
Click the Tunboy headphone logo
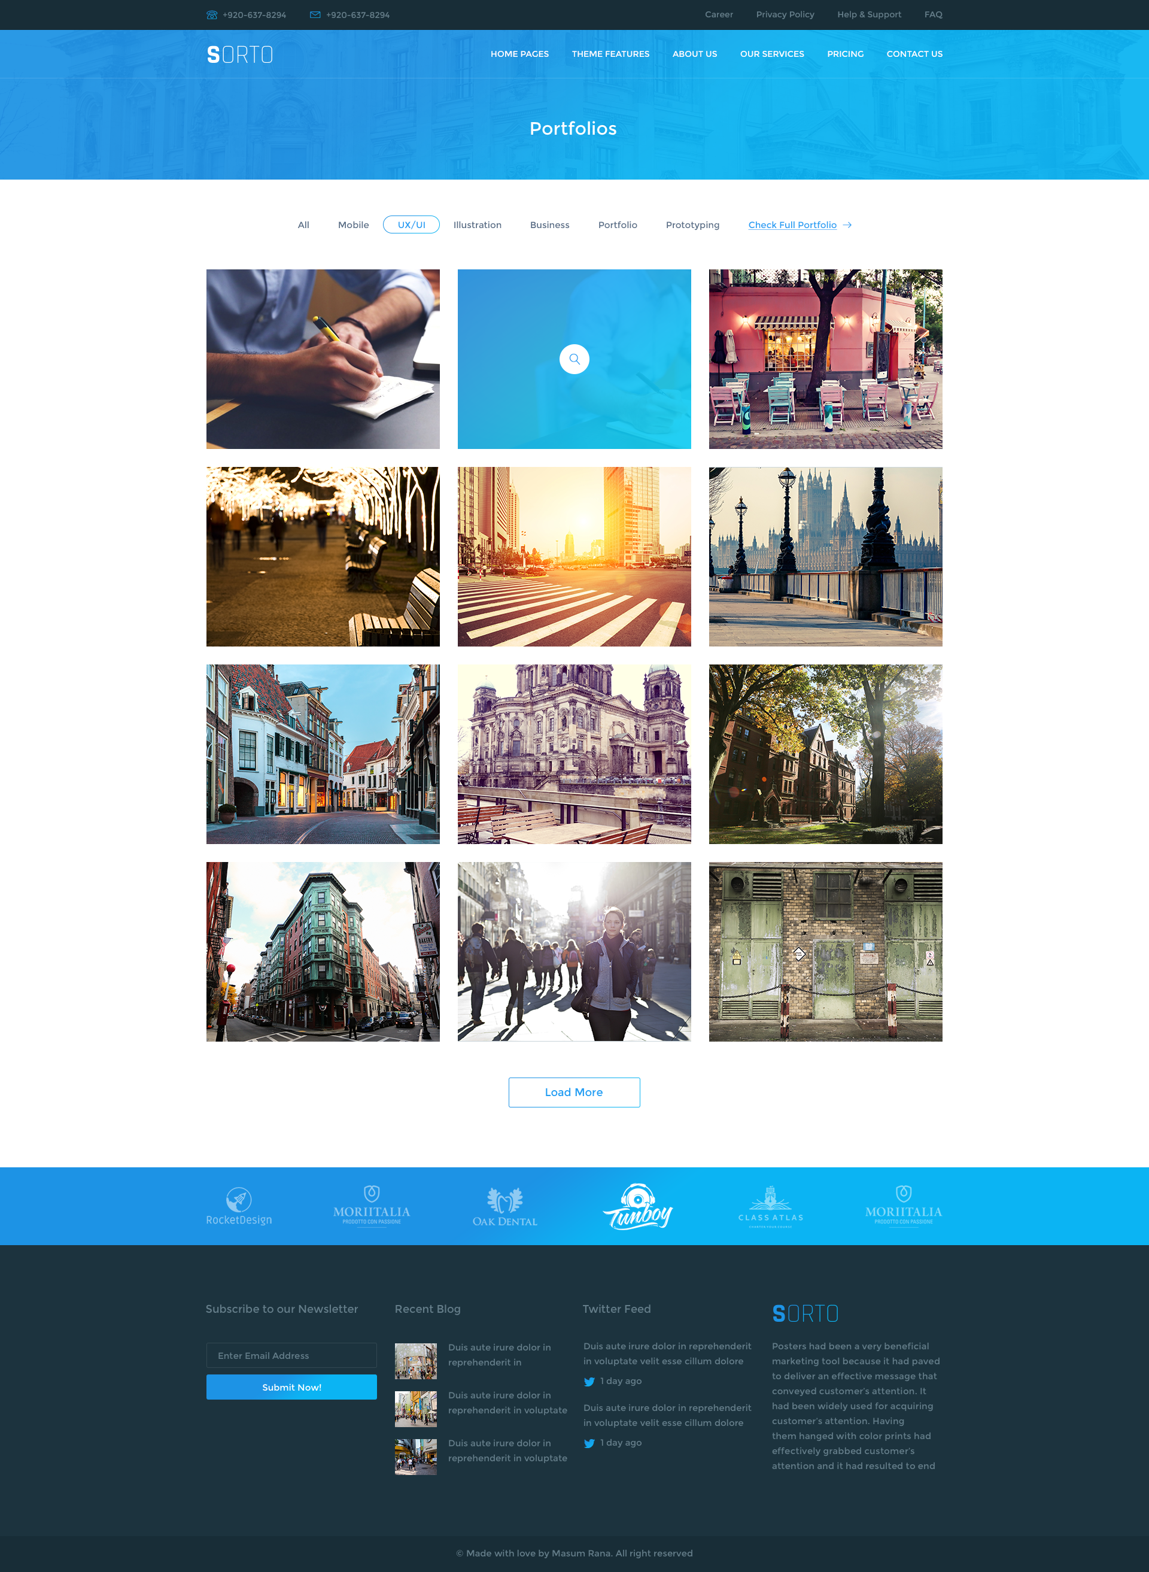point(638,1207)
